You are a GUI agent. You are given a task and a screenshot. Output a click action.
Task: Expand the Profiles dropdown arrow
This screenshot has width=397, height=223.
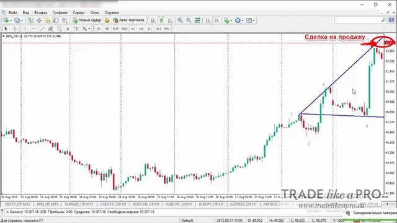point(22,20)
